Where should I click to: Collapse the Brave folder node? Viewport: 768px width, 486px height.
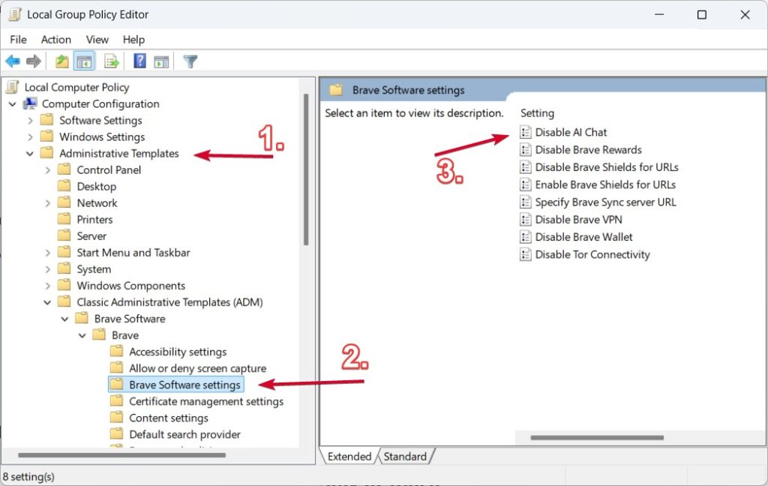click(x=82, y=335)
